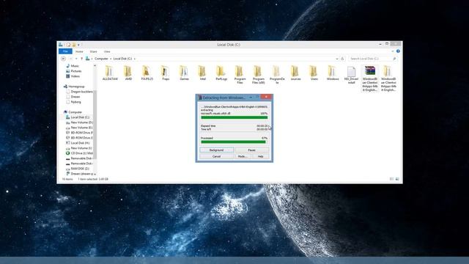This screenshot has height=264, width=469.
Task: Select Music in navigation pane
Action: pyautogui.click(x=73, y=66)
